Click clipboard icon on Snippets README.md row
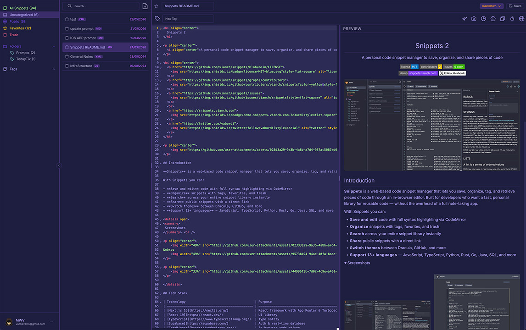 click(67, 47)
